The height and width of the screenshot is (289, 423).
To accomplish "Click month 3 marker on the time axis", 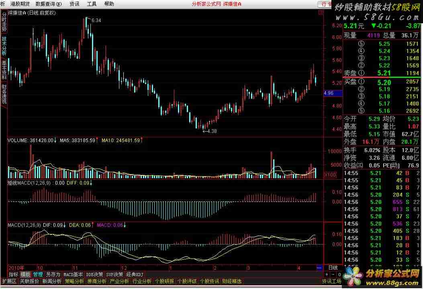I will (249, 268).
